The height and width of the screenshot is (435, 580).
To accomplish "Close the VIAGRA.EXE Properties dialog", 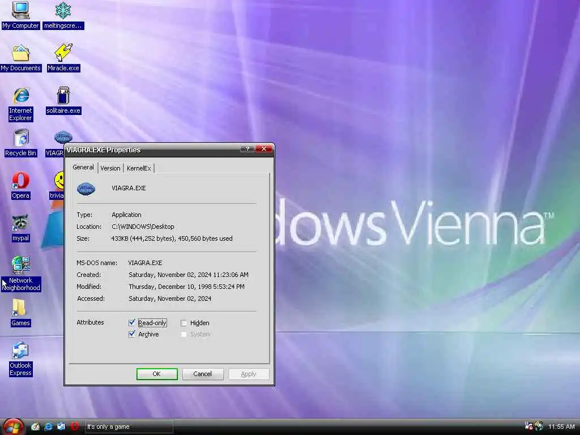I will coord(264,149).
